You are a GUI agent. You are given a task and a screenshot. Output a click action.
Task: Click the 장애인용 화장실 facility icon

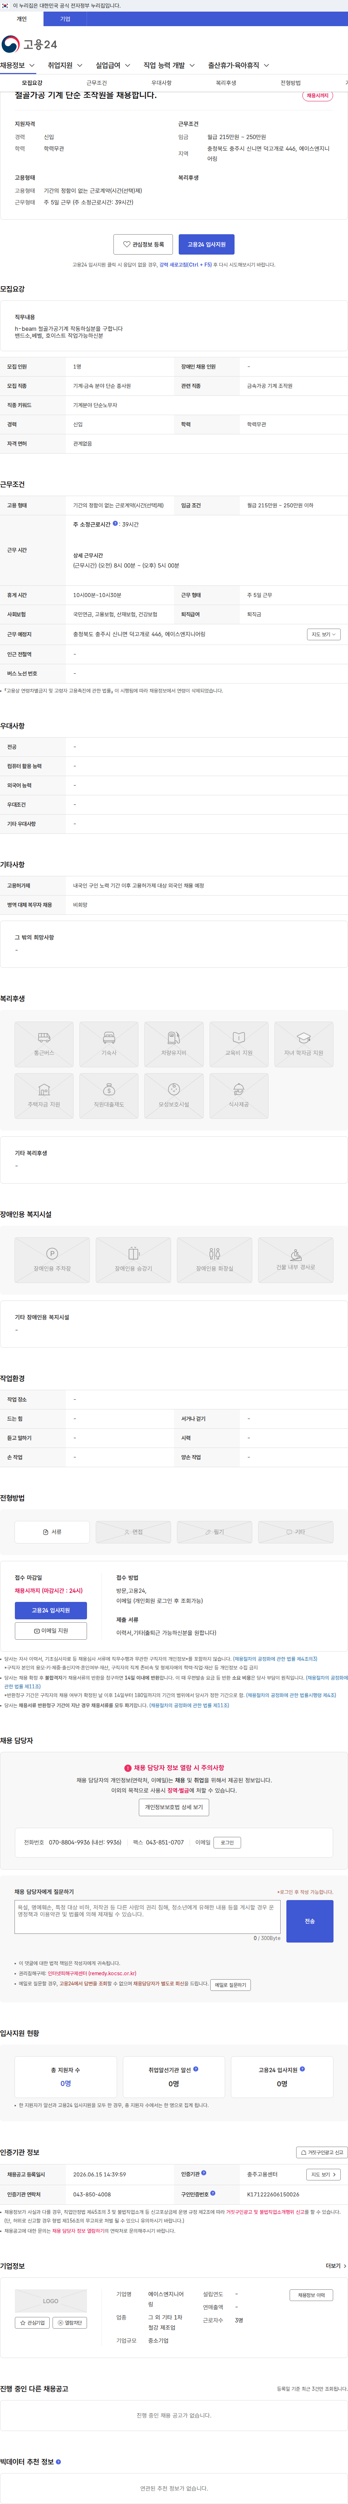click(215, 1260)
